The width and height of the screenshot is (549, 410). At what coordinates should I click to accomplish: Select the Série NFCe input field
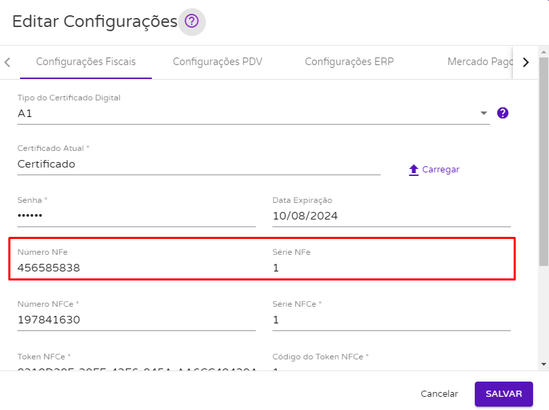tap(392, 320)
